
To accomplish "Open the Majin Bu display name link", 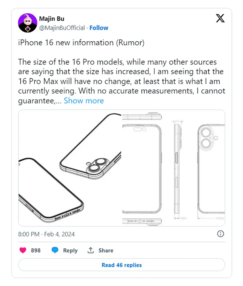I will click(52, 19).
